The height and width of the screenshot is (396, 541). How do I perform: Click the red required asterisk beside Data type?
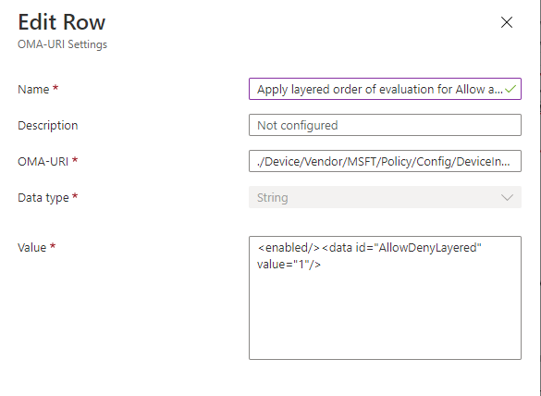pyautogui.click(x=75, y=196)
